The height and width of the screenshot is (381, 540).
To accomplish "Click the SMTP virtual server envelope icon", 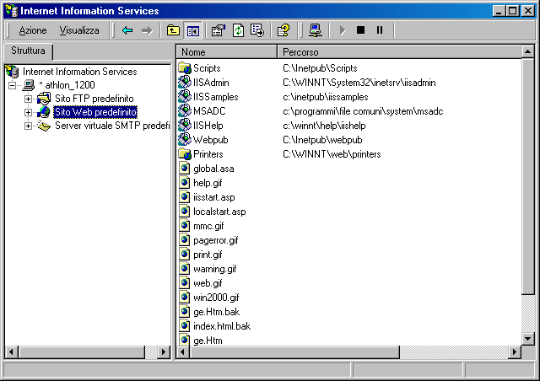I will 44,126.
